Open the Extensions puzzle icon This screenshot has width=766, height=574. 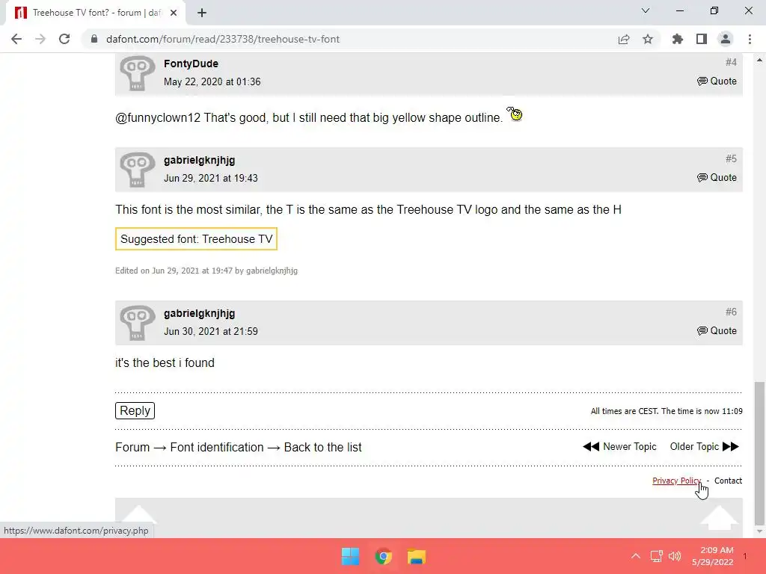pyautogui.click(x=677, y=39)
